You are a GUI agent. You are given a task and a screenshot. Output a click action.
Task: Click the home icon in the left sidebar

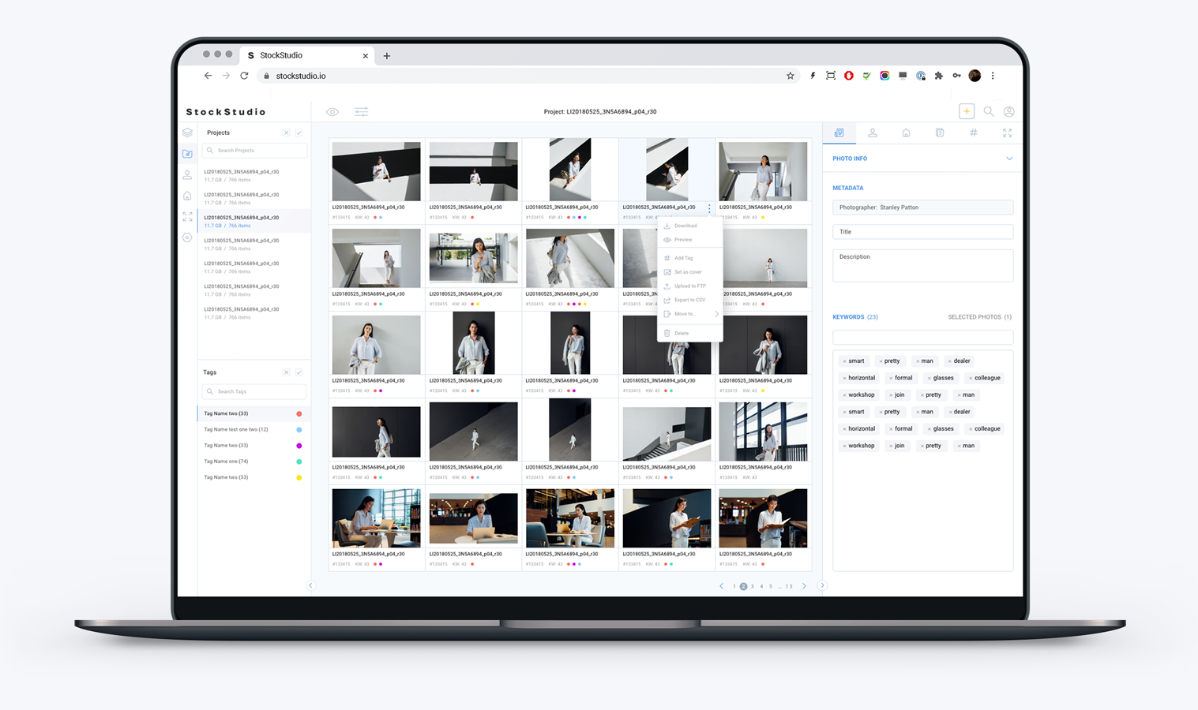[187, 196]
